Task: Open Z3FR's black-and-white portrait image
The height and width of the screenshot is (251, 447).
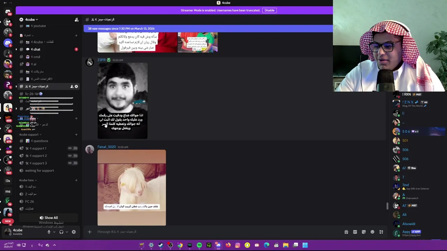Action: 123,101
